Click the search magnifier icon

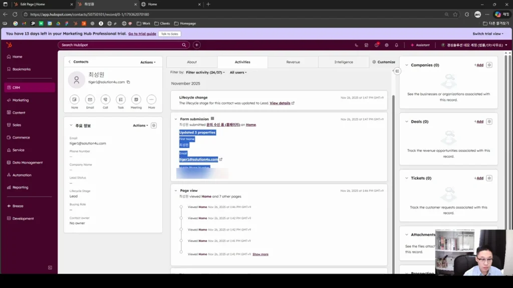point(184,45)
